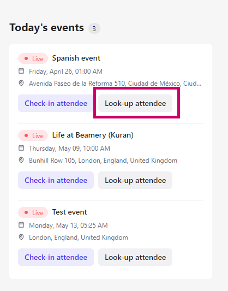Click the Live badge for Life at Beamery
This screenshot has height=291, width=228.
pos(33,135)
